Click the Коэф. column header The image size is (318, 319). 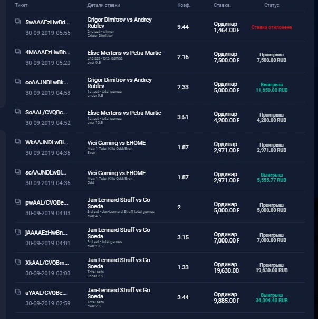tap(184, 5)
